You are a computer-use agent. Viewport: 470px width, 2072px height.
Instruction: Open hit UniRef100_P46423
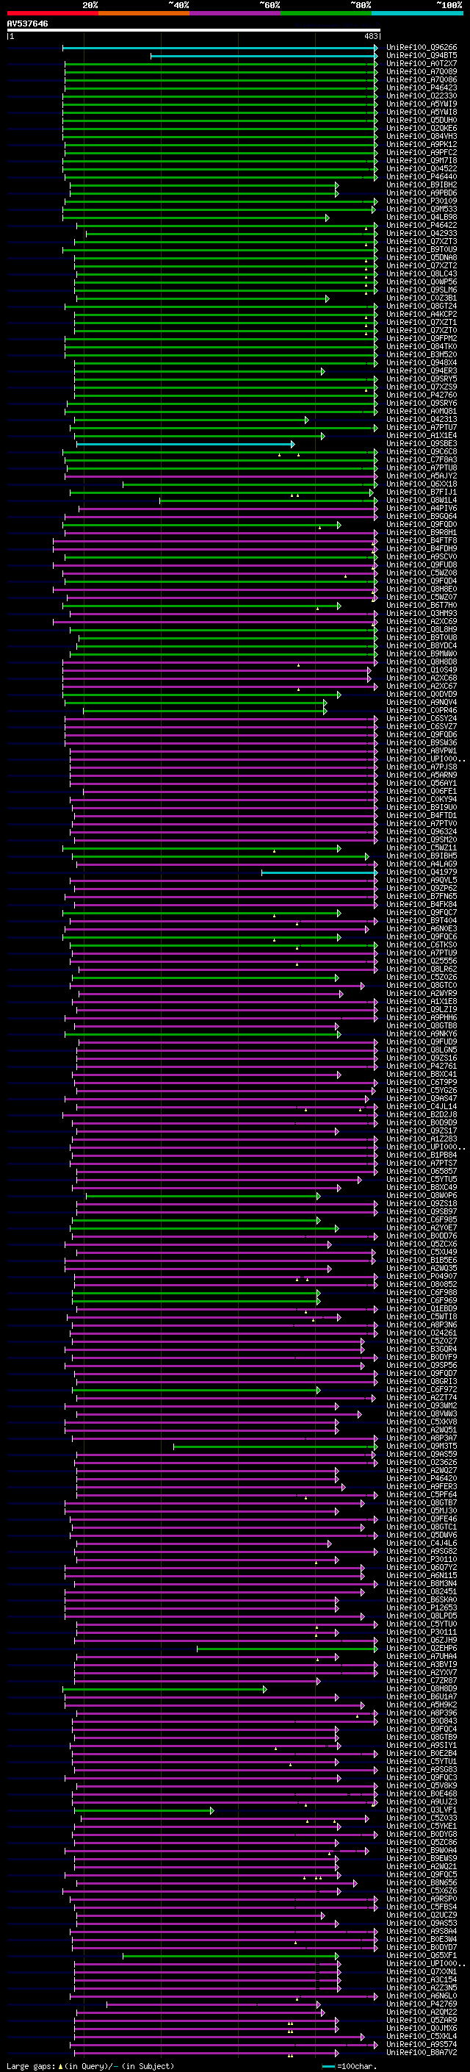pos(421,87)
